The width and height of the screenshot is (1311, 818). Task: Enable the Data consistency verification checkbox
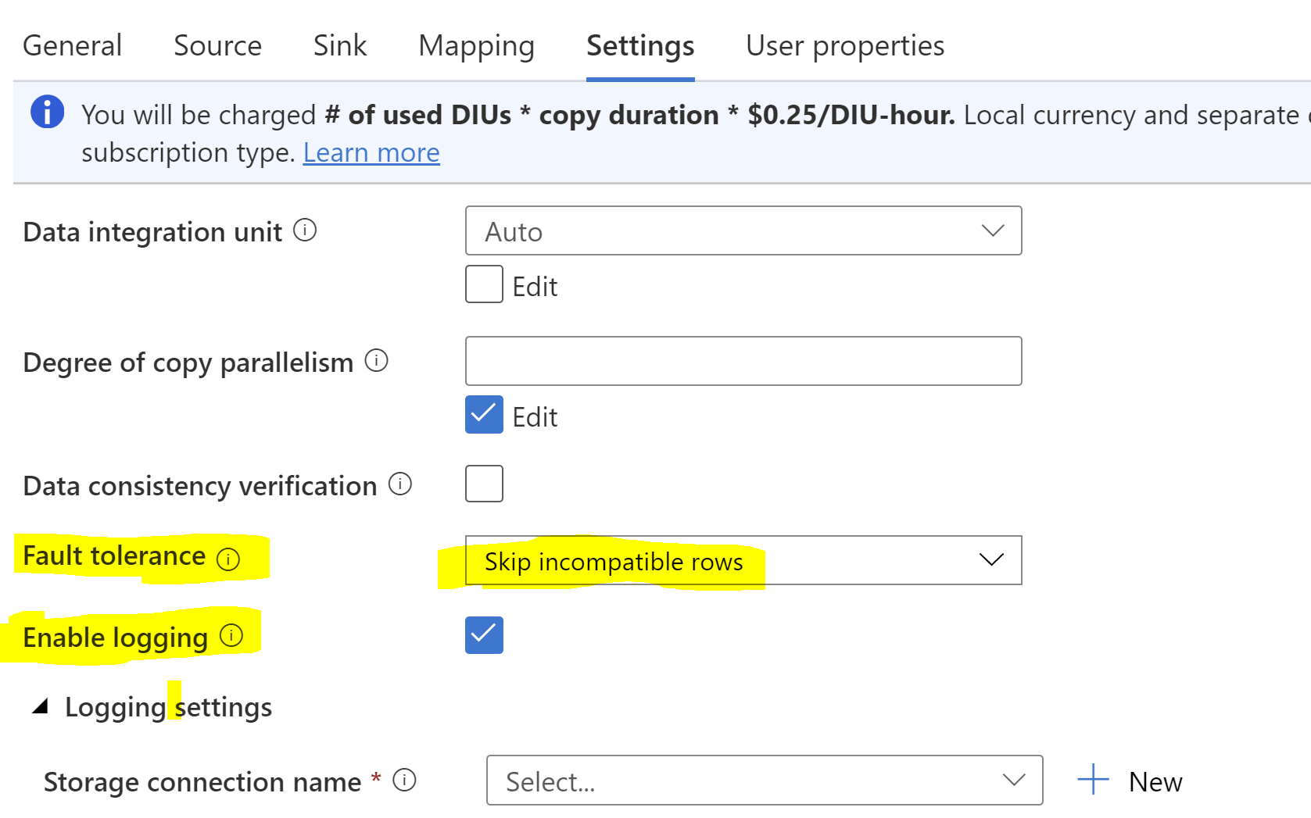click(x=483, y=484)
